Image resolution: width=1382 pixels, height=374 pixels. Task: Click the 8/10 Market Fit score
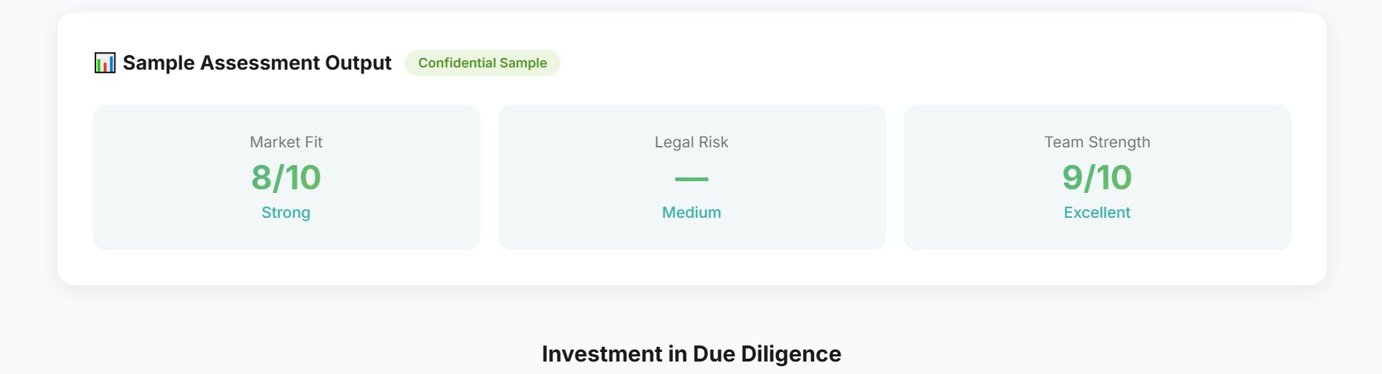[286, 177]
